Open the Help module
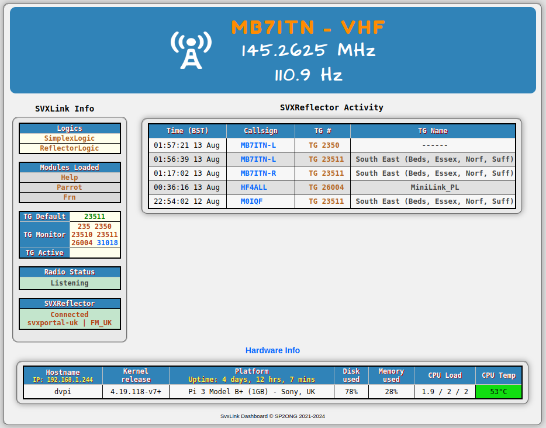 coord(70,178)
